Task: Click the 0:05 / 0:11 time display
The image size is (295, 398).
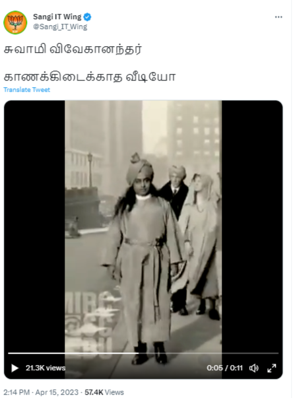Action: (x=224, y=368)
